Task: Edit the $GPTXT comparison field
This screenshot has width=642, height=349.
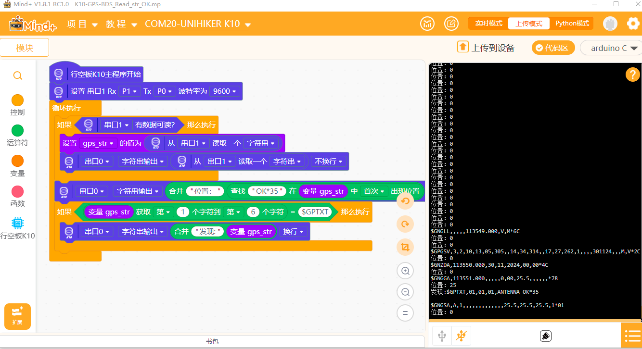Action: click(x=315, y=212)
